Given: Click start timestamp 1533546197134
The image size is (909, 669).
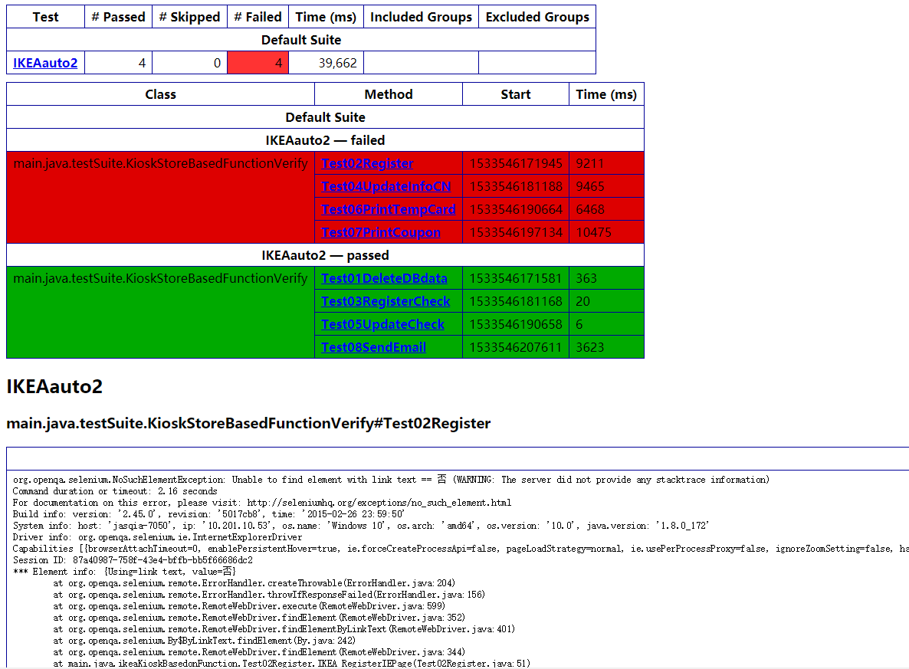Looking at the screenshot, I should point(516,232).
